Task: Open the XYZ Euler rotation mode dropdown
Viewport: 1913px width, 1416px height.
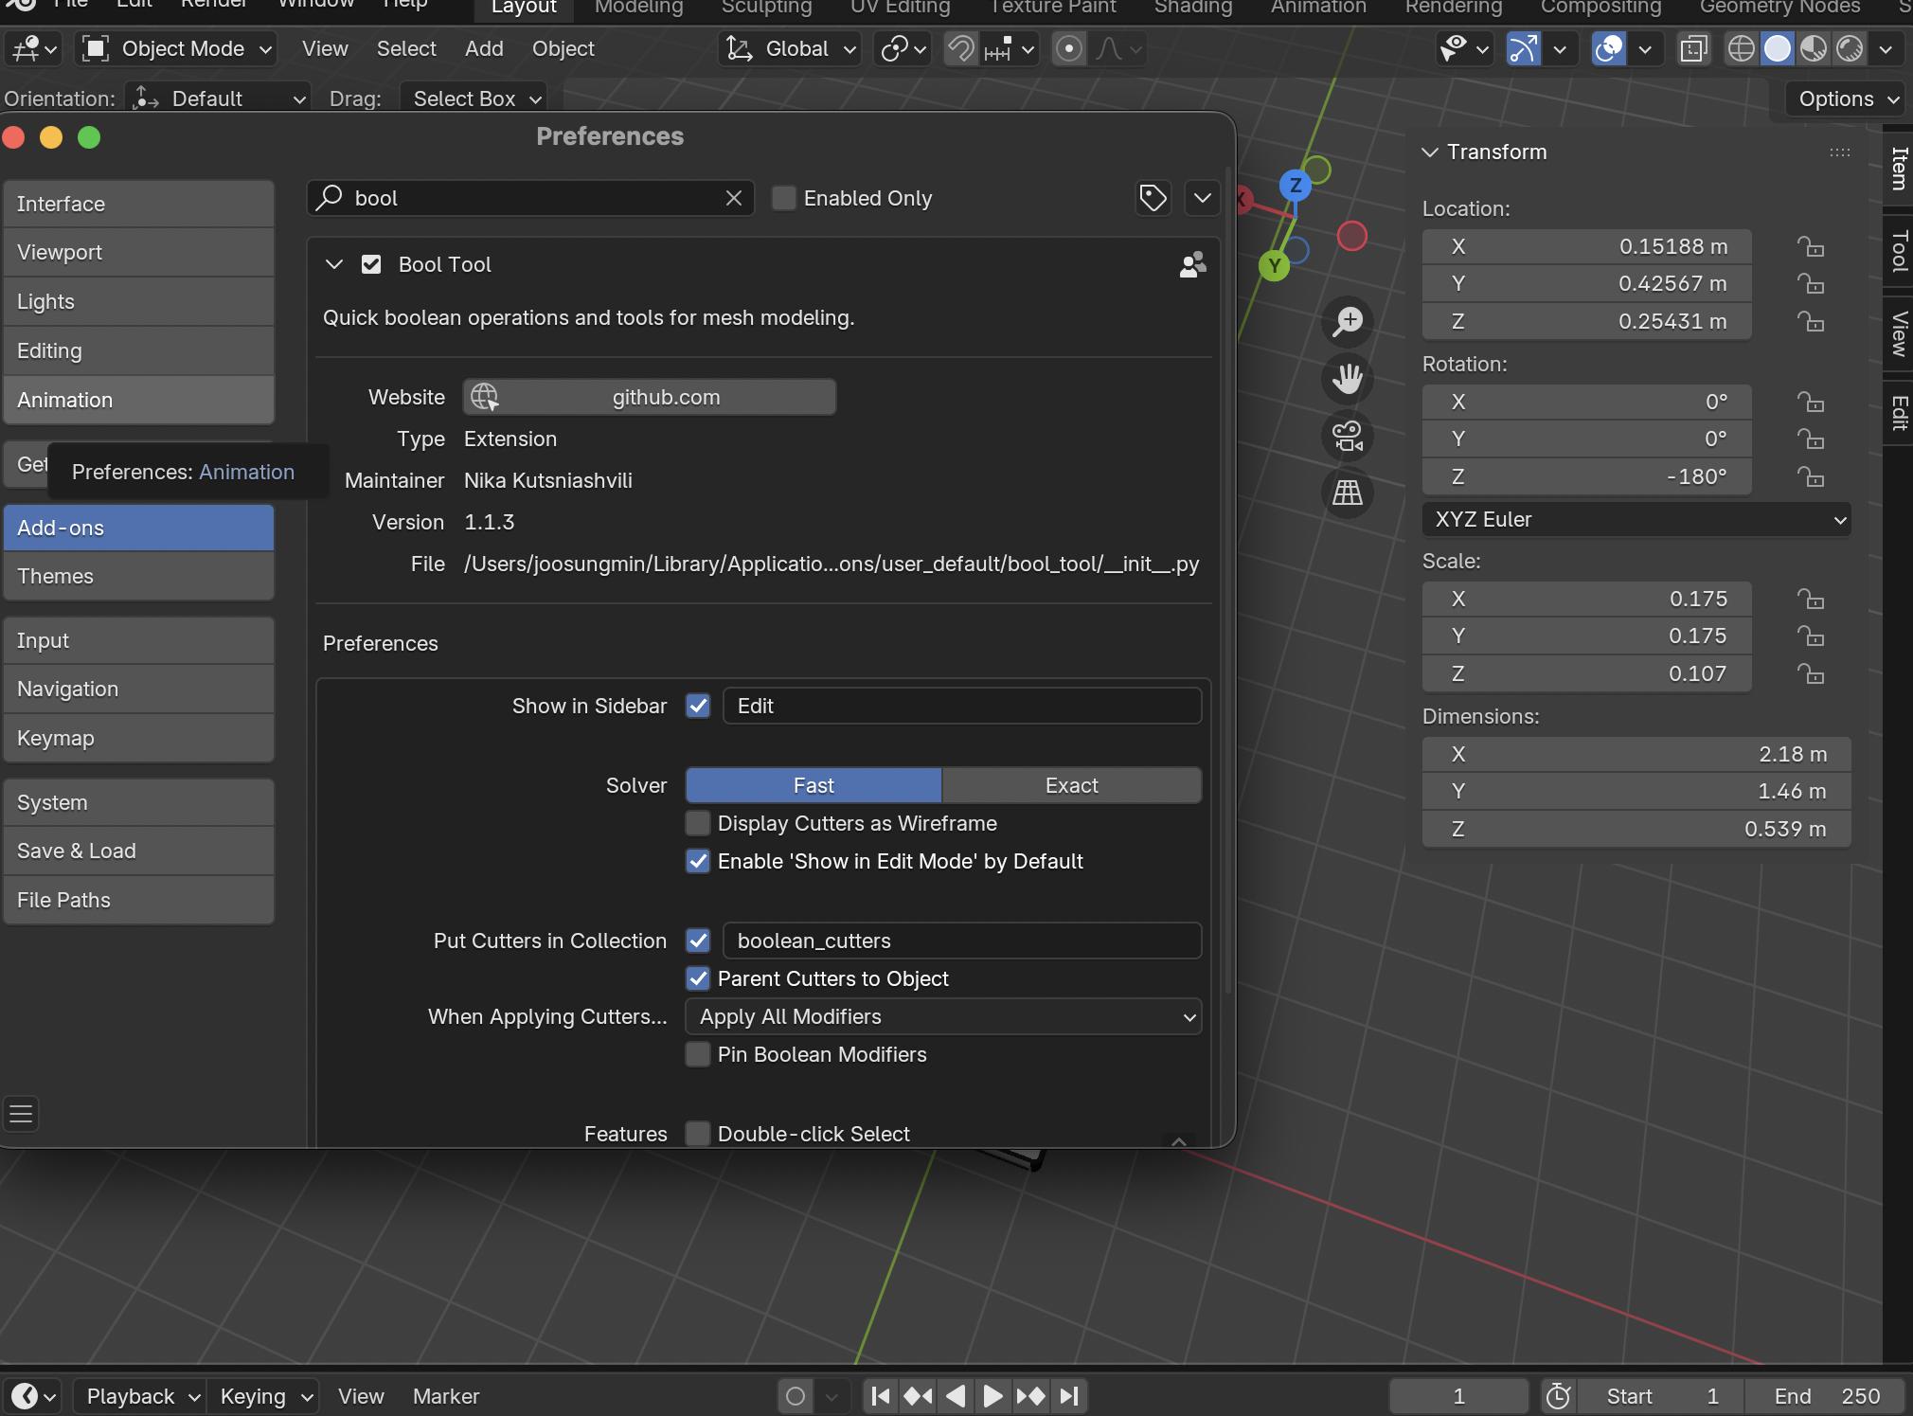Action: pos(1636,519)
